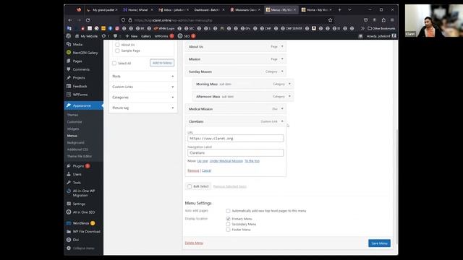463x260 pixels.
Task: Click Cancel link in Claretians item
Action: [x=206, y=170]
